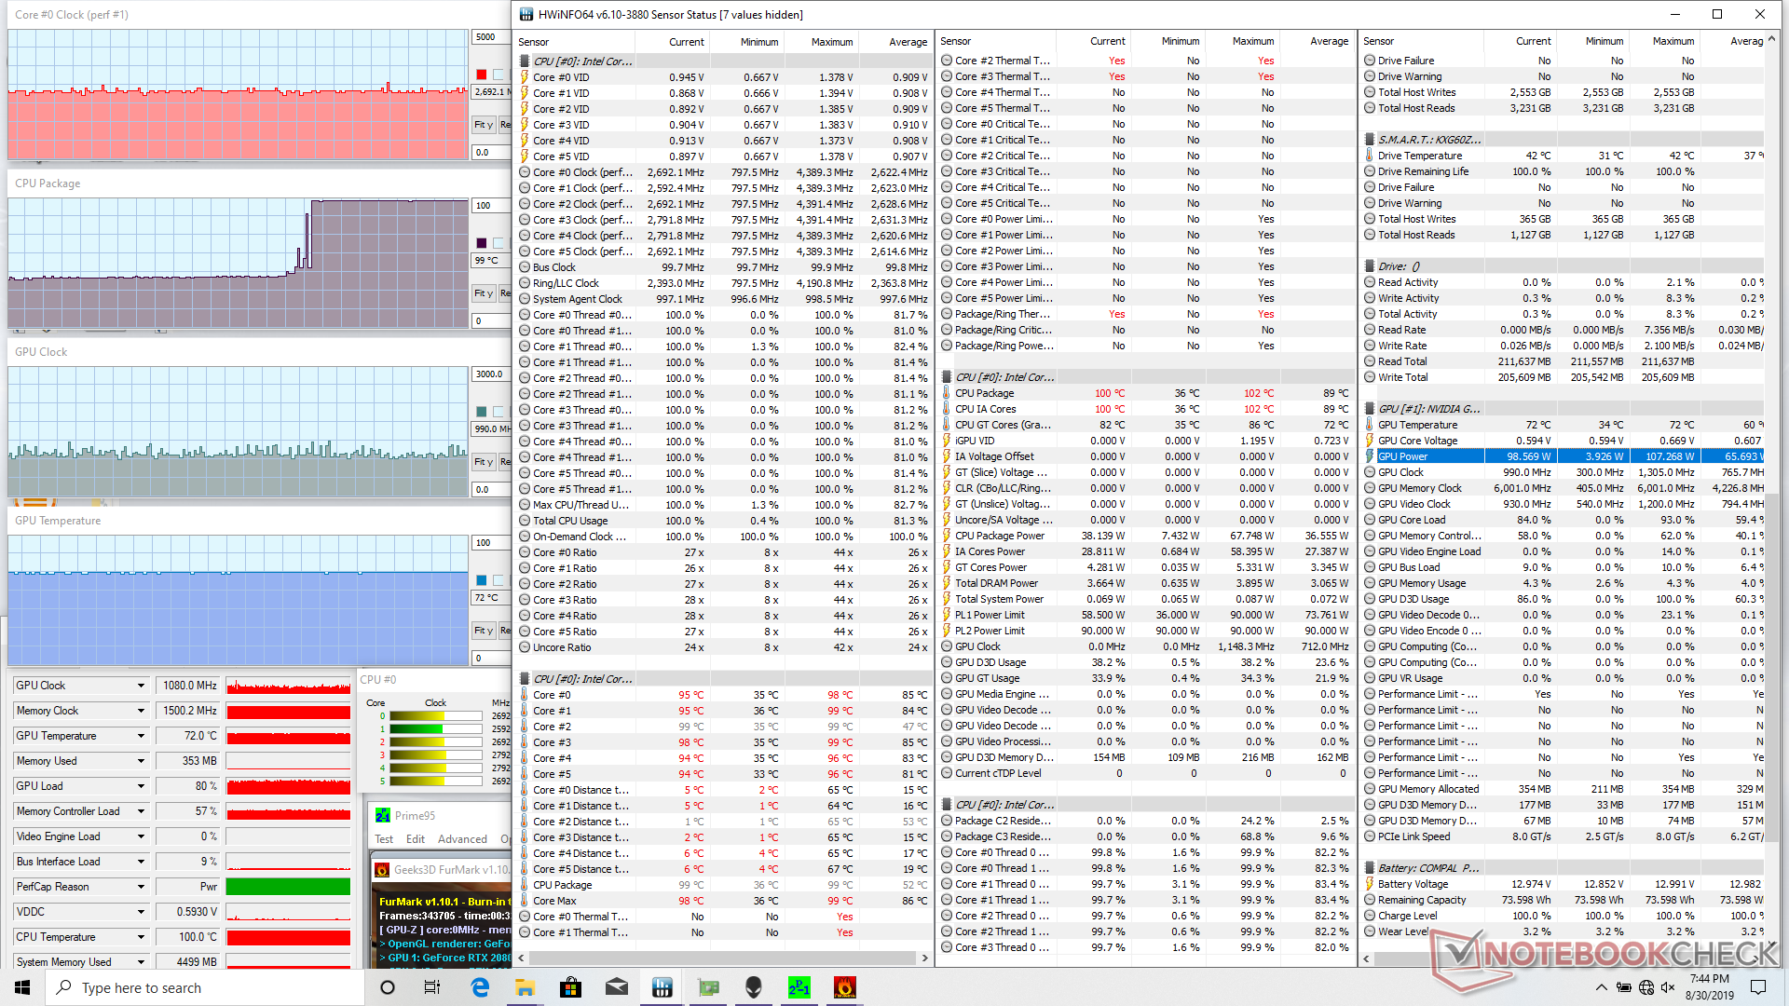Open the PerfCap Reason dropdown
The image size is (1789, 1006).
tap(141, 887)
